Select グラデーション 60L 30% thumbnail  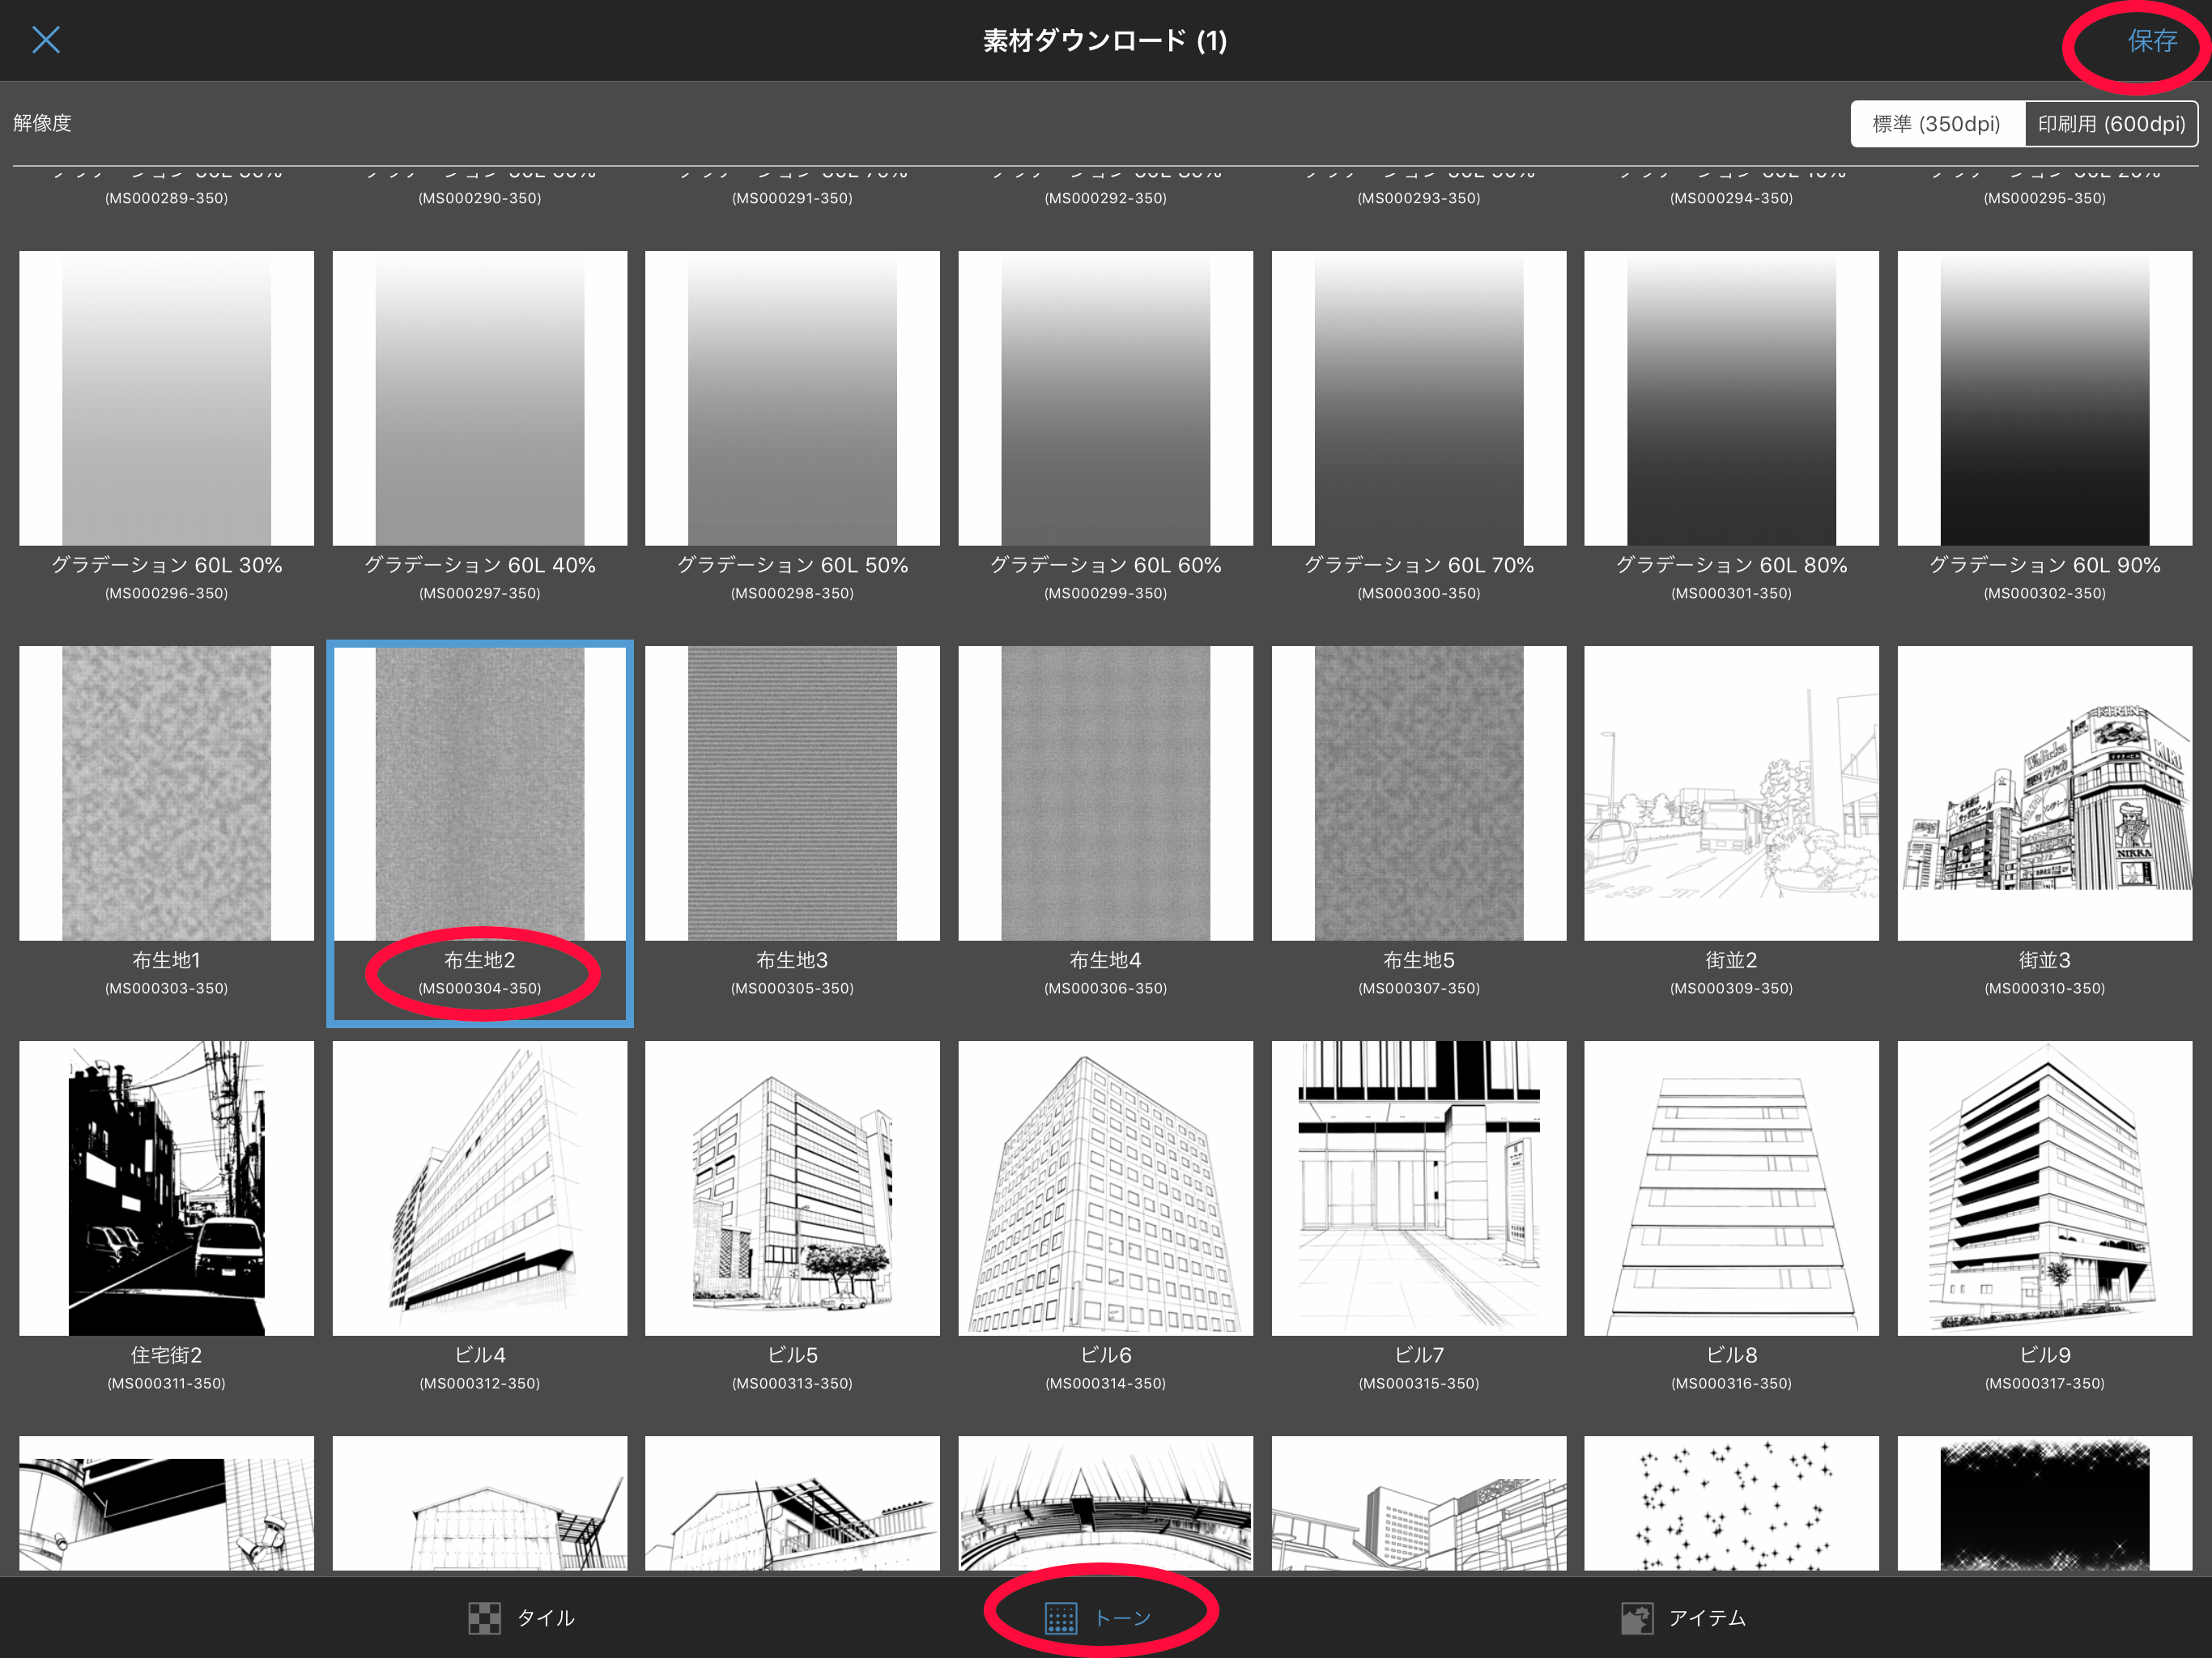point(166,398)
